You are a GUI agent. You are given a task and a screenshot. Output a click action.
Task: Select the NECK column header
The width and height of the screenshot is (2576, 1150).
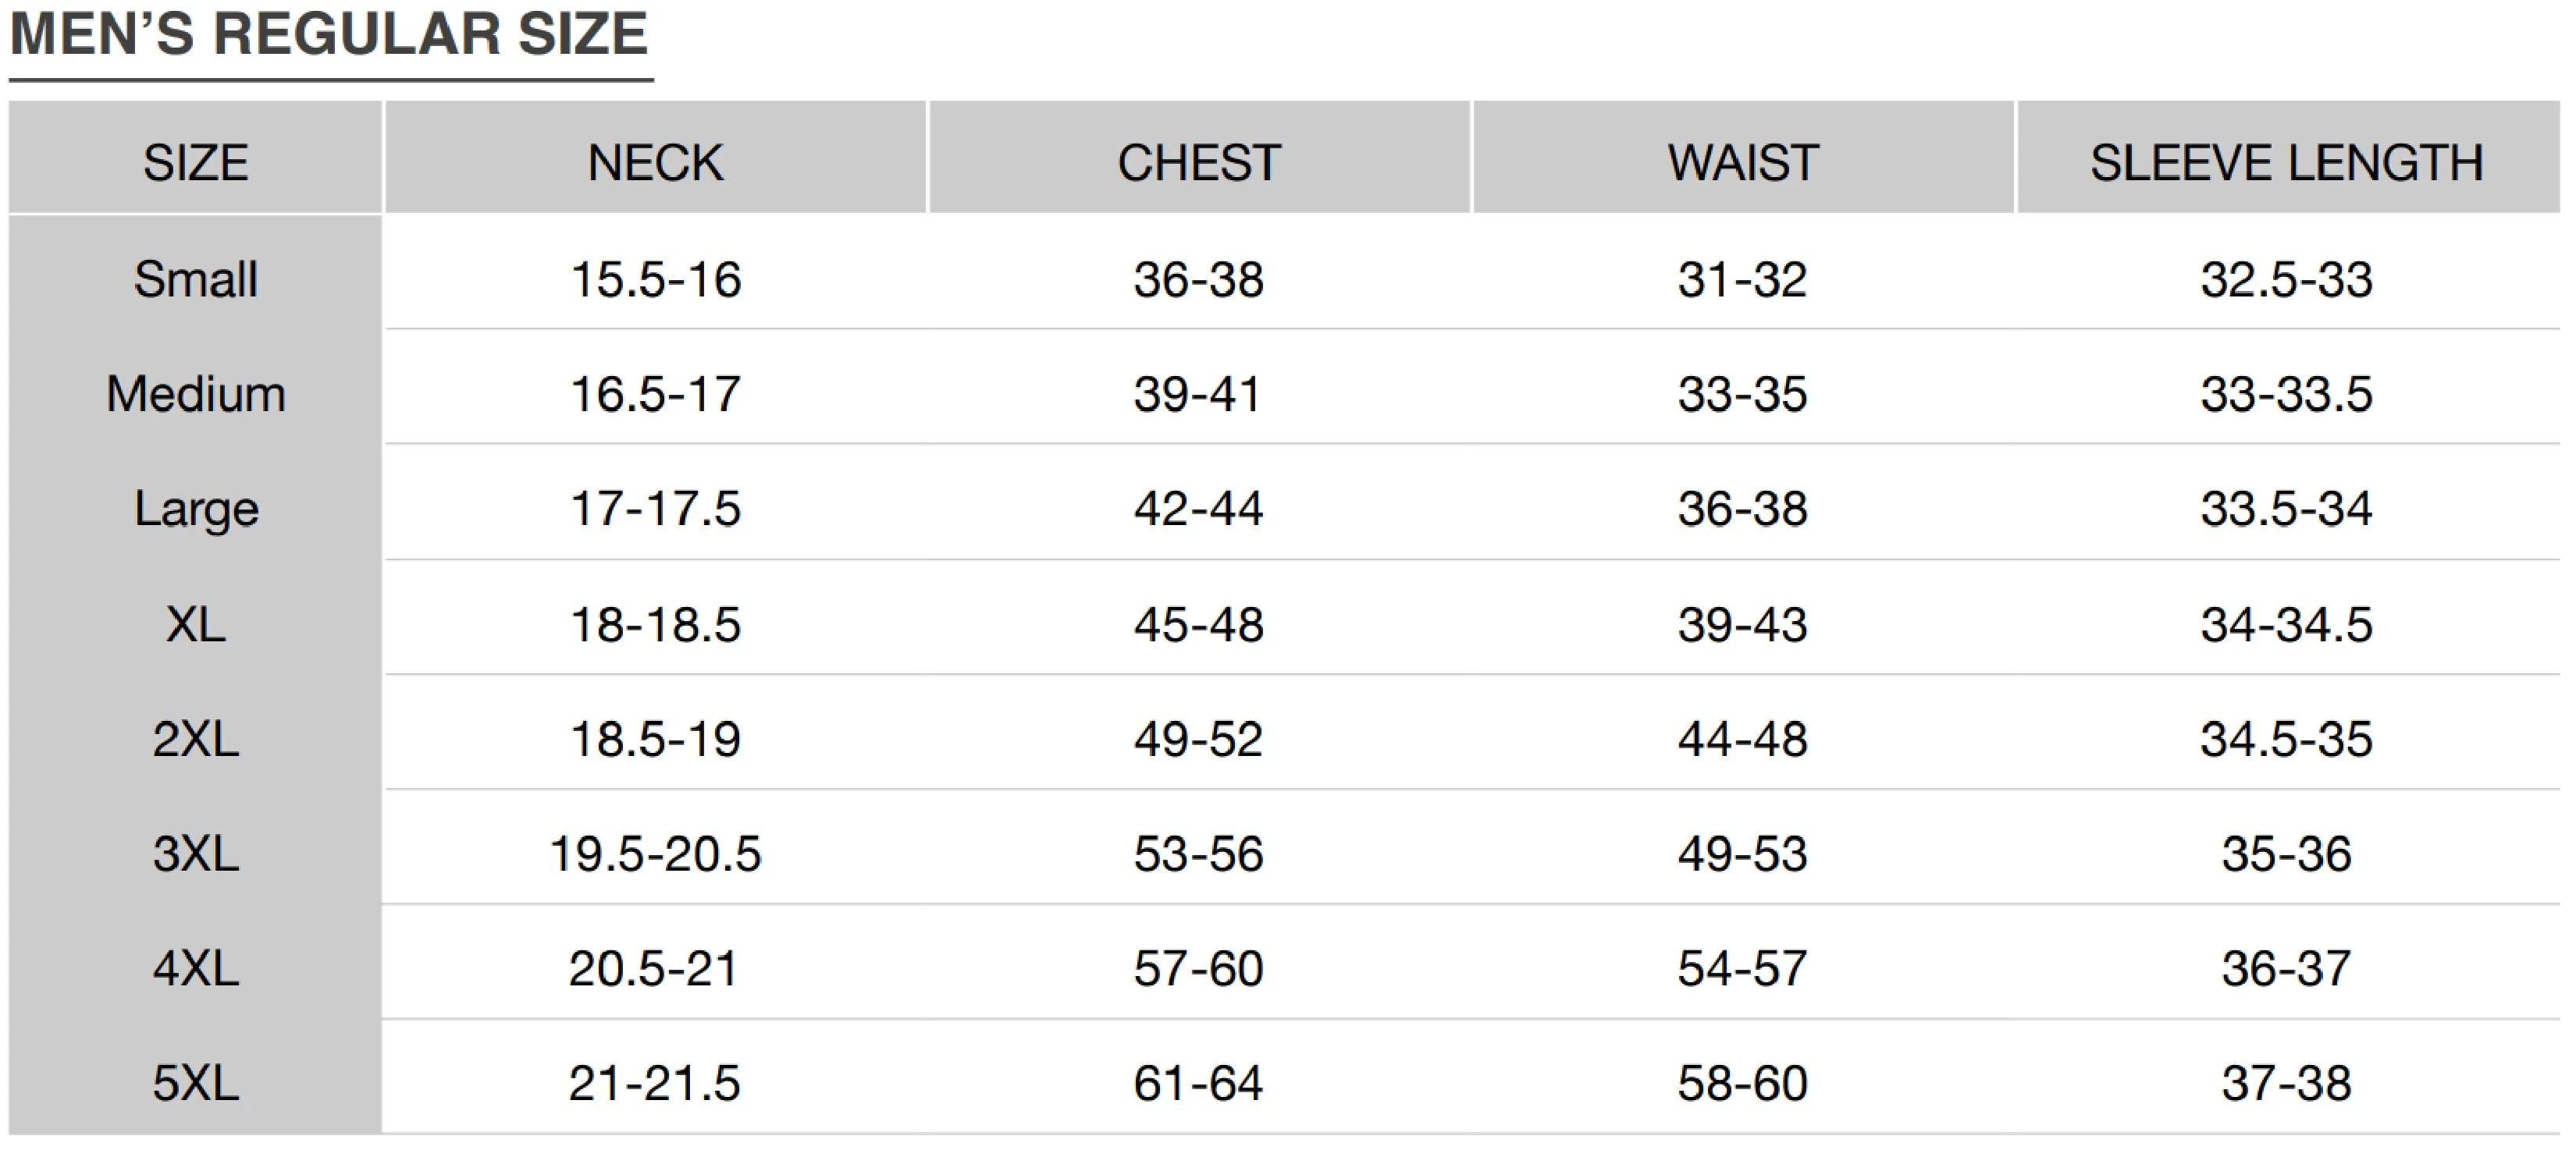tap(655, 163)
